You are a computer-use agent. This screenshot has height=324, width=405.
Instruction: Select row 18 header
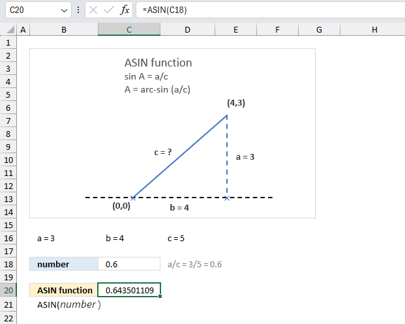(8, 265)
